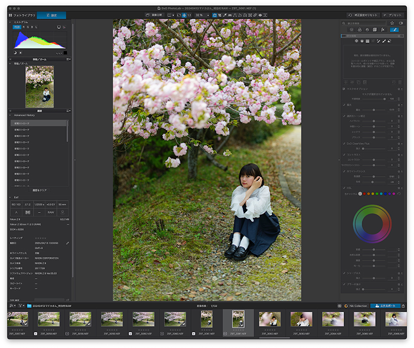Reset HSL channel with circular arrow
The height and width of the screenshot is (348, 414).
point(399,194)
